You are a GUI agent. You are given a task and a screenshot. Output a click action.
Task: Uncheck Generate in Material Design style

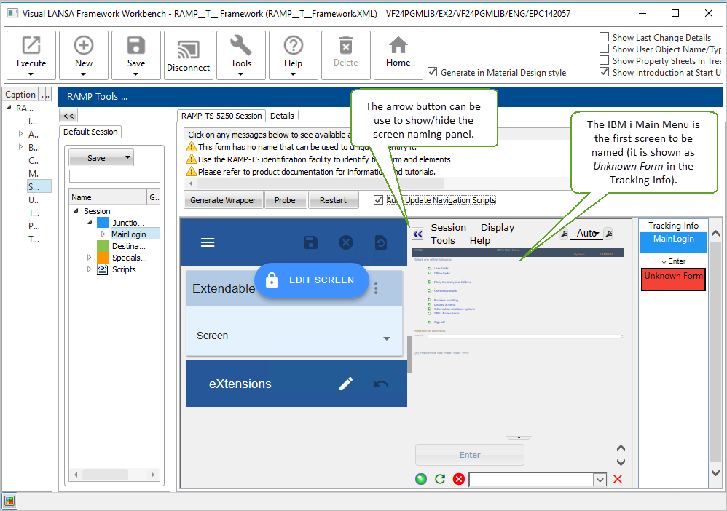coord(432,72)
